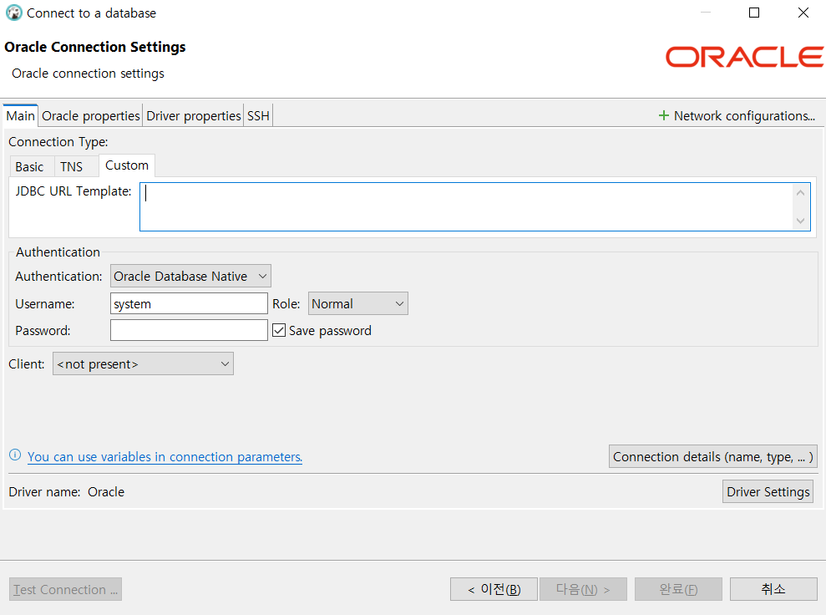Click the Username field containing system

tap(189, 303)
